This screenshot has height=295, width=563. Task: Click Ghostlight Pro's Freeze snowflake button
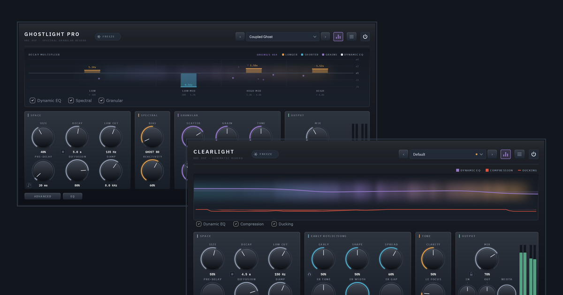click(x=107, y=37)
